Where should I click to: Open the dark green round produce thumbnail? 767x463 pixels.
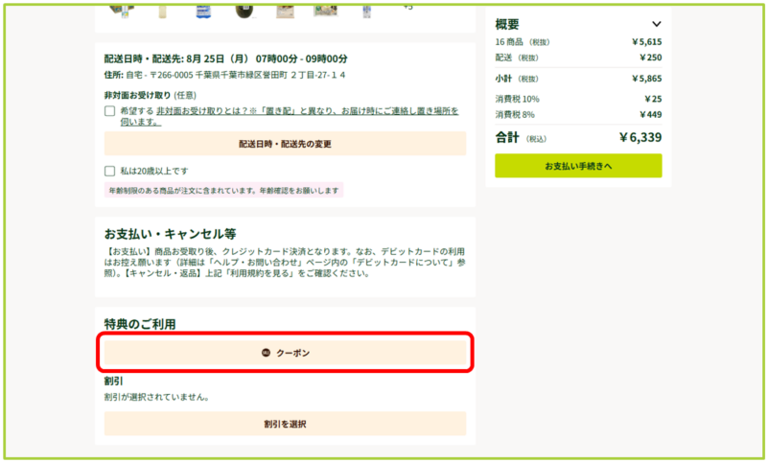[244, 10]
